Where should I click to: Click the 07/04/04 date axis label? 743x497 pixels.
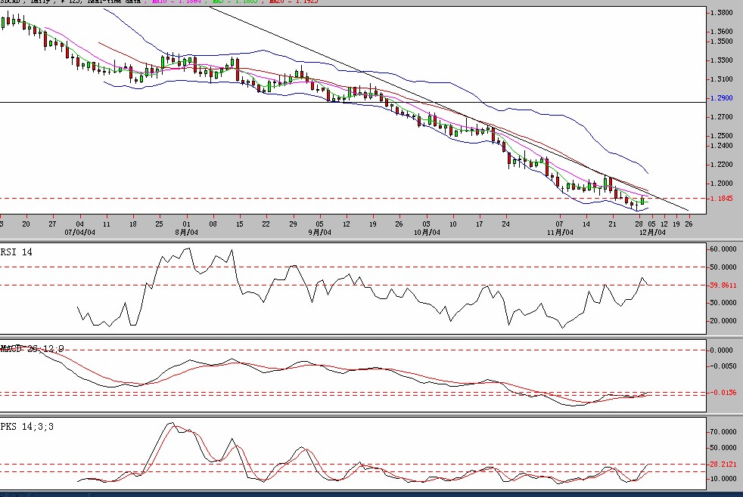click(x=79, y=233)
